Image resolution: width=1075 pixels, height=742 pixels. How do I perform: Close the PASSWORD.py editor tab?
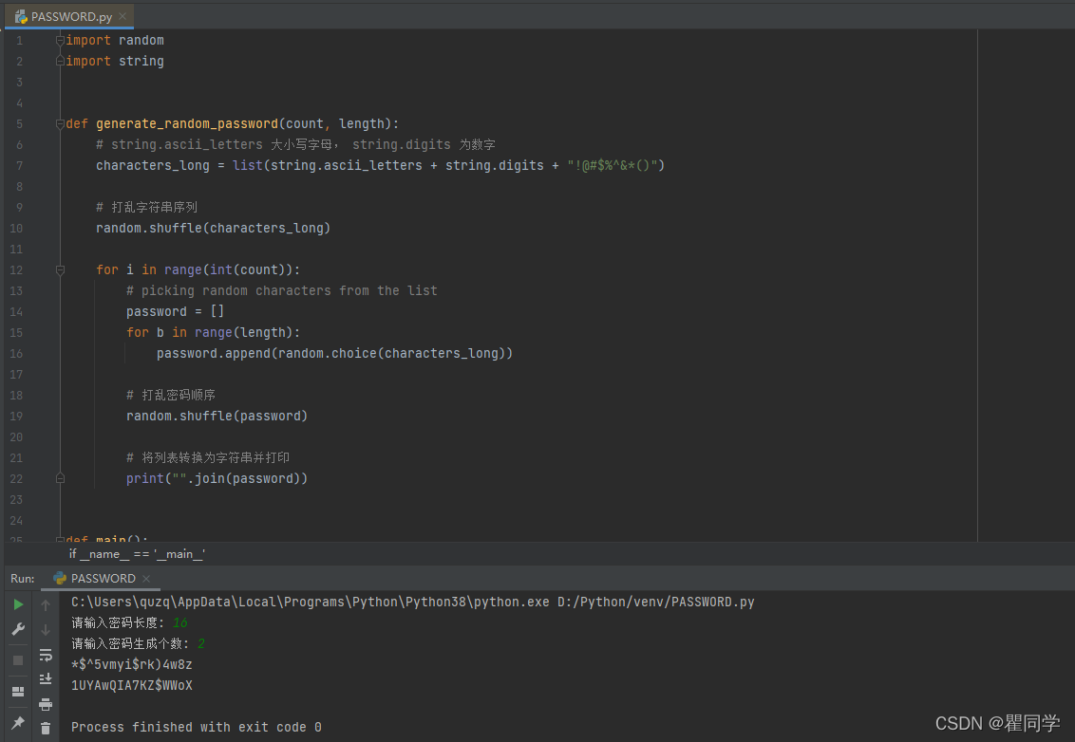tap(123, 16)
